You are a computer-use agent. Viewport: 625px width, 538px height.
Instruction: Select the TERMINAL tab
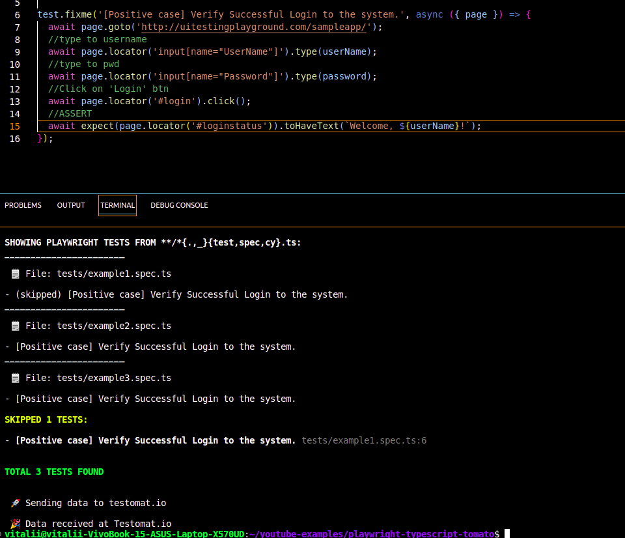[117, 205]
